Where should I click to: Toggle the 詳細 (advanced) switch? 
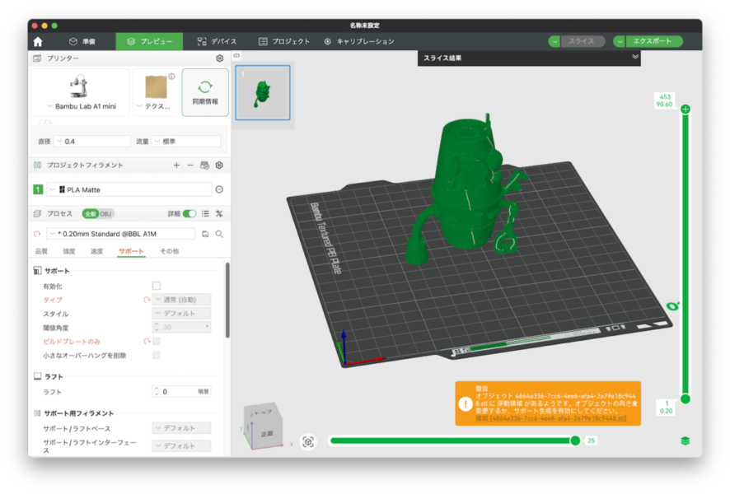pos(190,213)
